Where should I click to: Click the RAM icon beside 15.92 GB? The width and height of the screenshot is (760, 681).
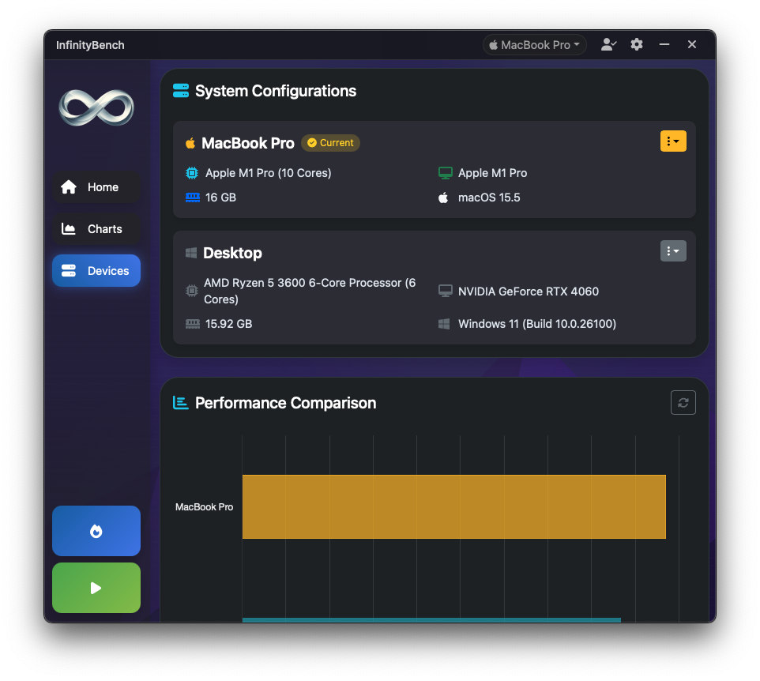click(193, 324)
